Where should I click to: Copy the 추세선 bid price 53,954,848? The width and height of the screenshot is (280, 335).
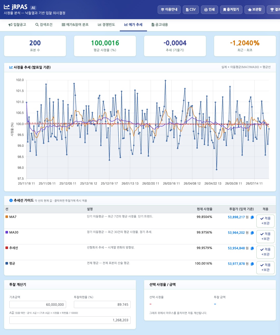(x=252, y=248)
